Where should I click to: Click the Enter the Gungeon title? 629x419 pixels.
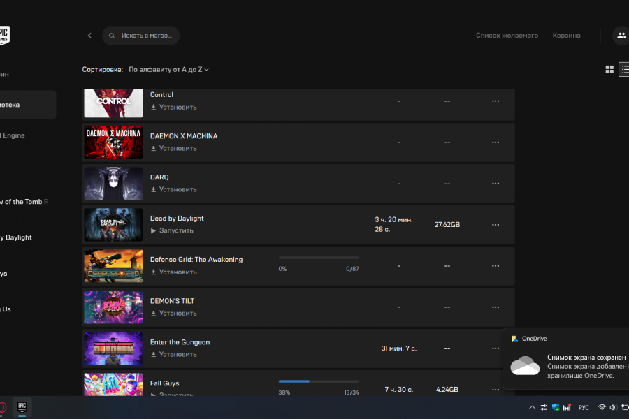pos(180,342)
